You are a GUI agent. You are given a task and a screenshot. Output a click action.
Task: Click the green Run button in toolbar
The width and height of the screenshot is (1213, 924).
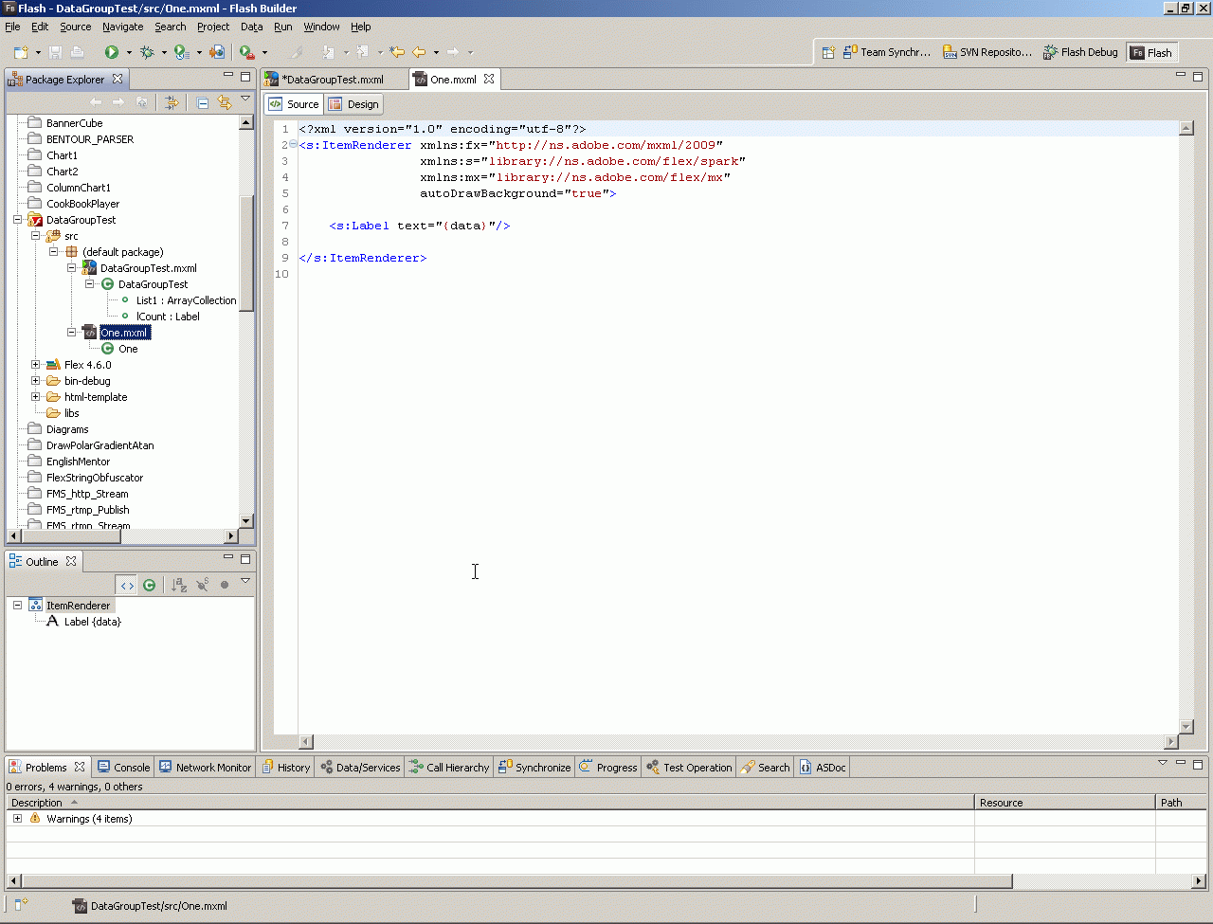[x=112, y=52]
